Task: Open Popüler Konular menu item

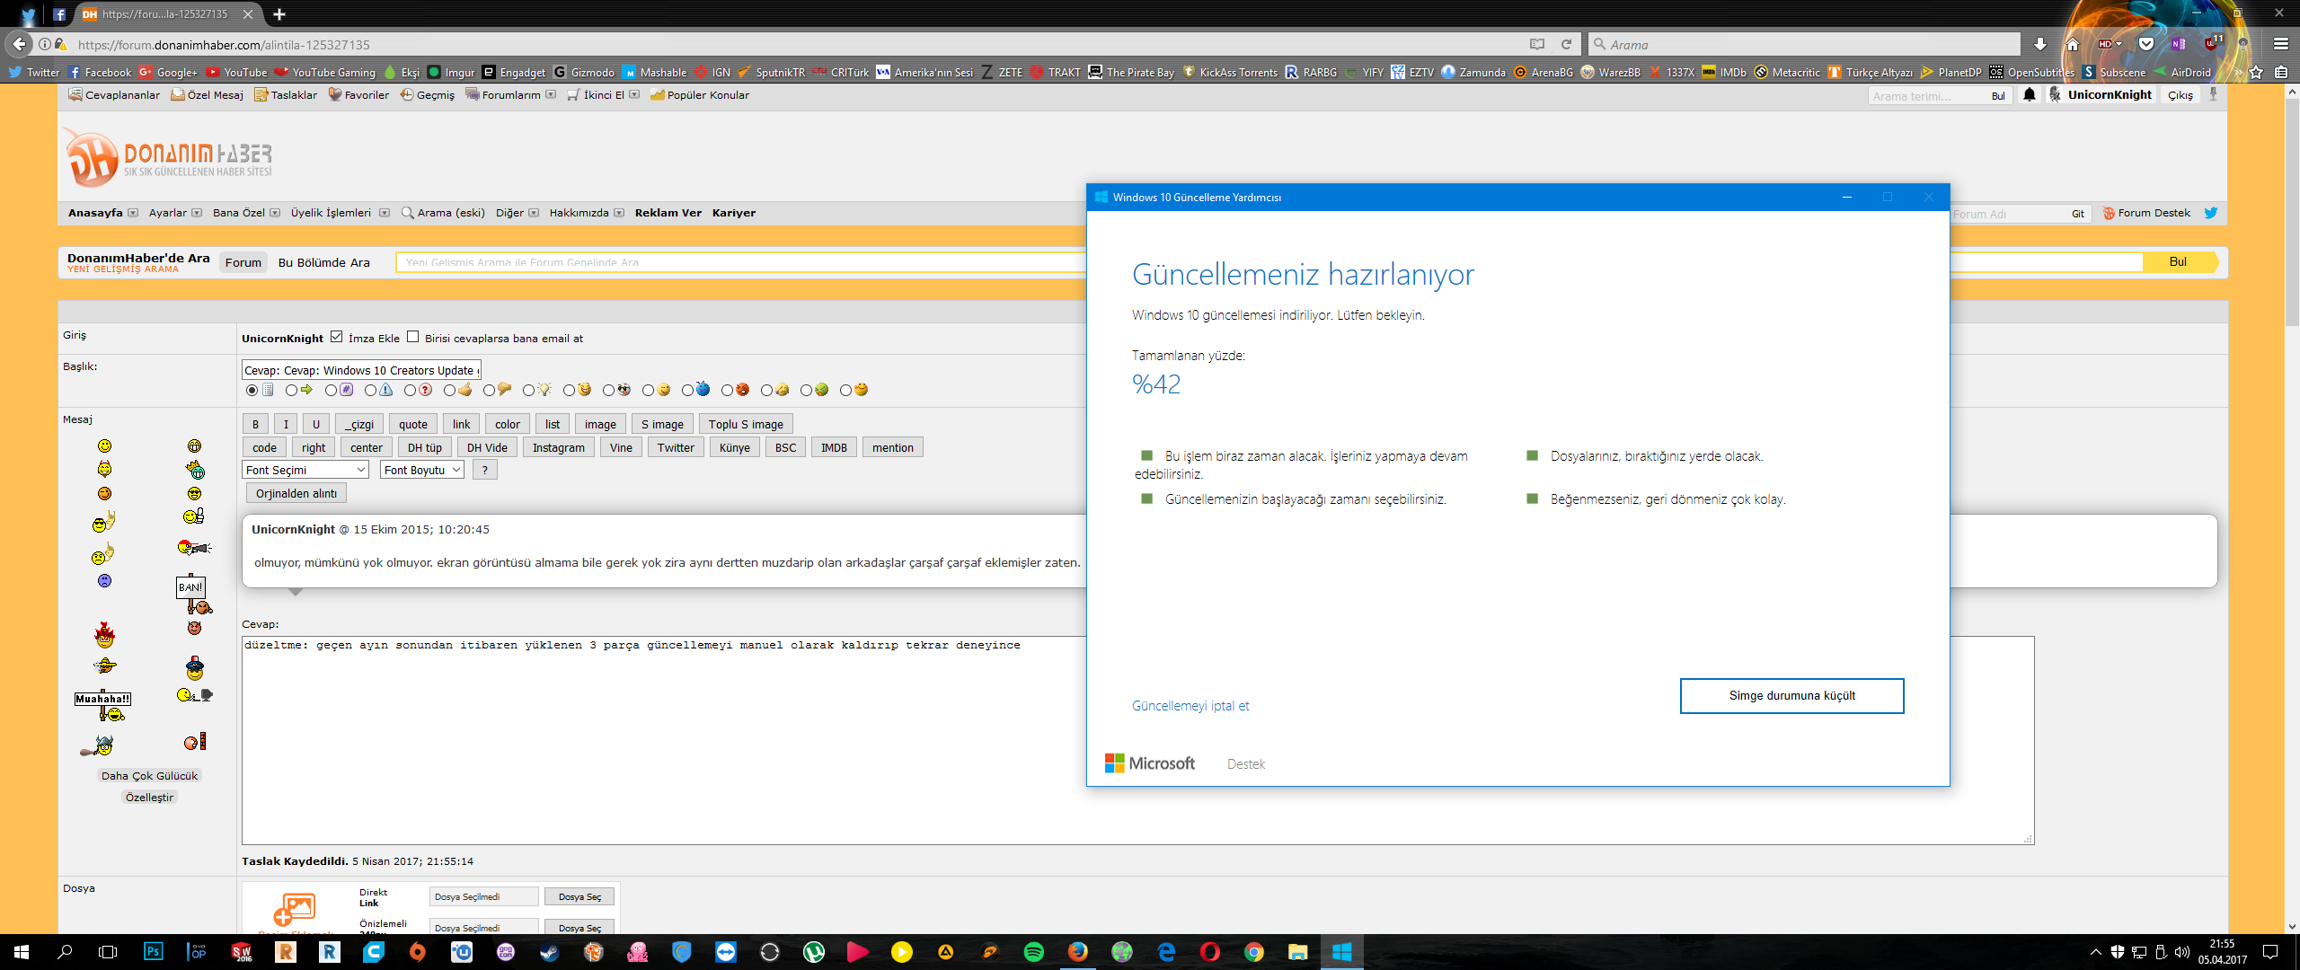Action: pyautogui.click(x=700, y=94)
